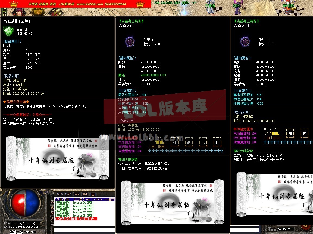Click the Mp 90895018/90895018 readout
Image resolution: width=313 pixels, height=234 pixels.
coord(21,227)
